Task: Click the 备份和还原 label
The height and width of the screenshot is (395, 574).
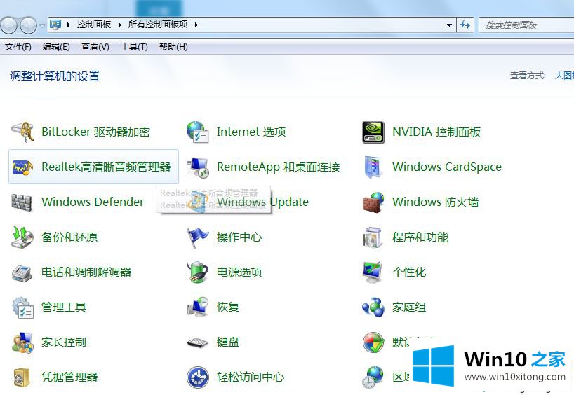Action: point(69,237)
